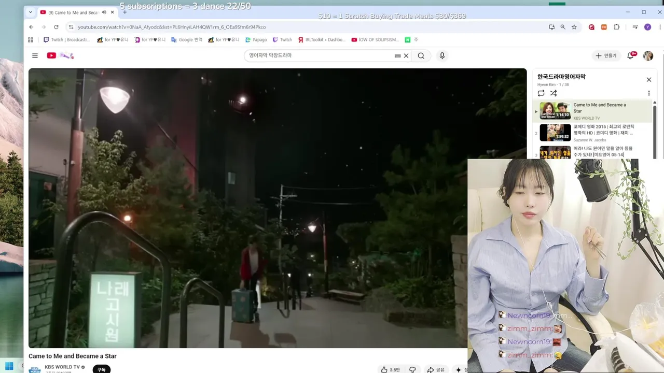This screenshot has width=664, height=373.
Task: Focus the YouTube search input field
Action: click(x=319, y=55)
